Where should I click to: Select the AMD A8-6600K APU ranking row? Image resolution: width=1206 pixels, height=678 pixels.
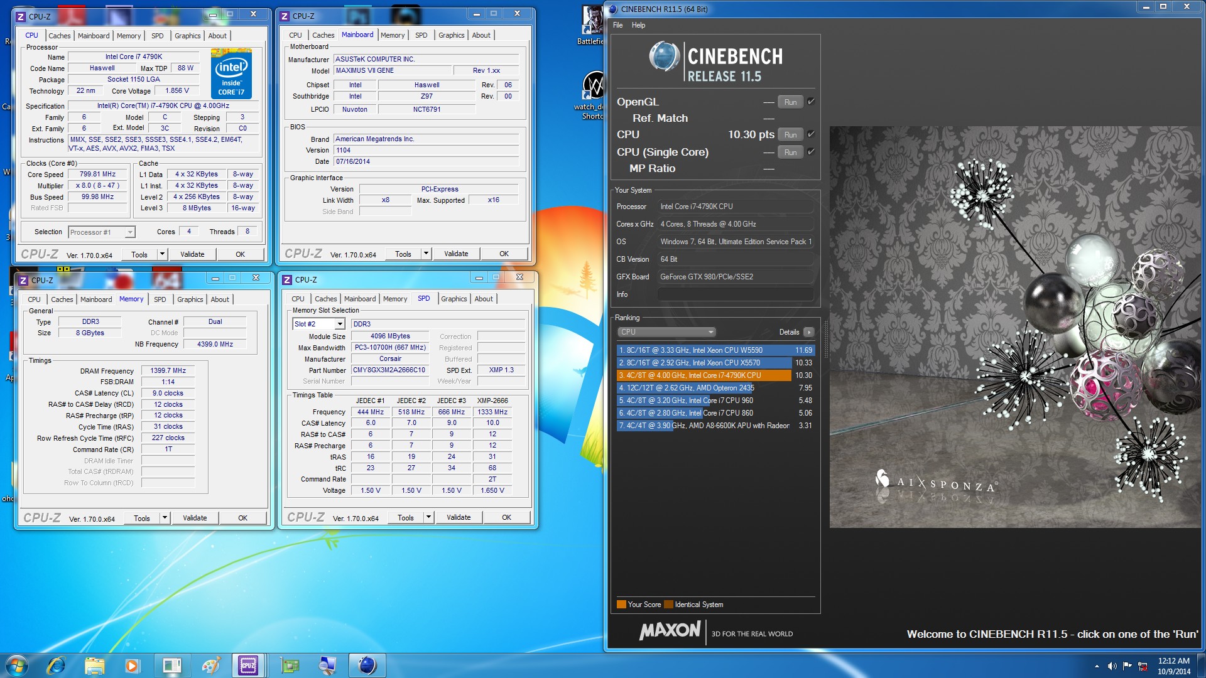click(x=715, y=426)
